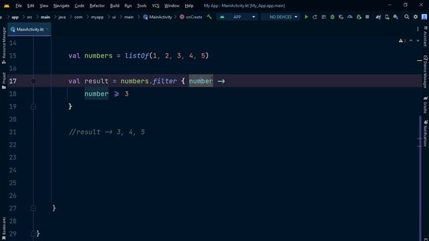Collapse the lambda fold marker on line 17

click(x=33, y=81)
